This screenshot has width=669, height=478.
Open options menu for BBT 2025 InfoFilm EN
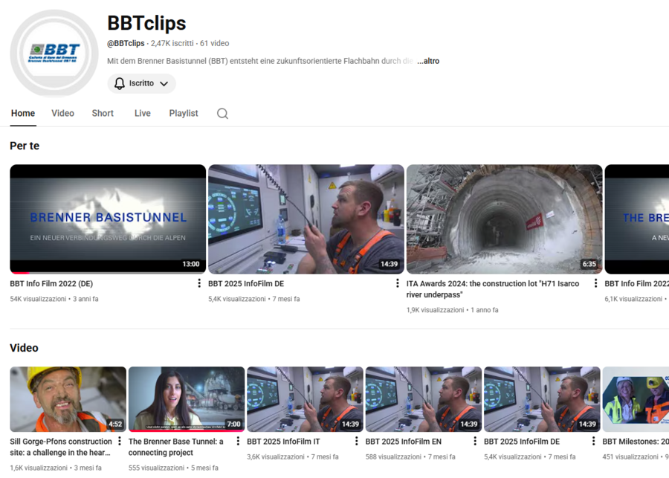[x=475, y=441]
